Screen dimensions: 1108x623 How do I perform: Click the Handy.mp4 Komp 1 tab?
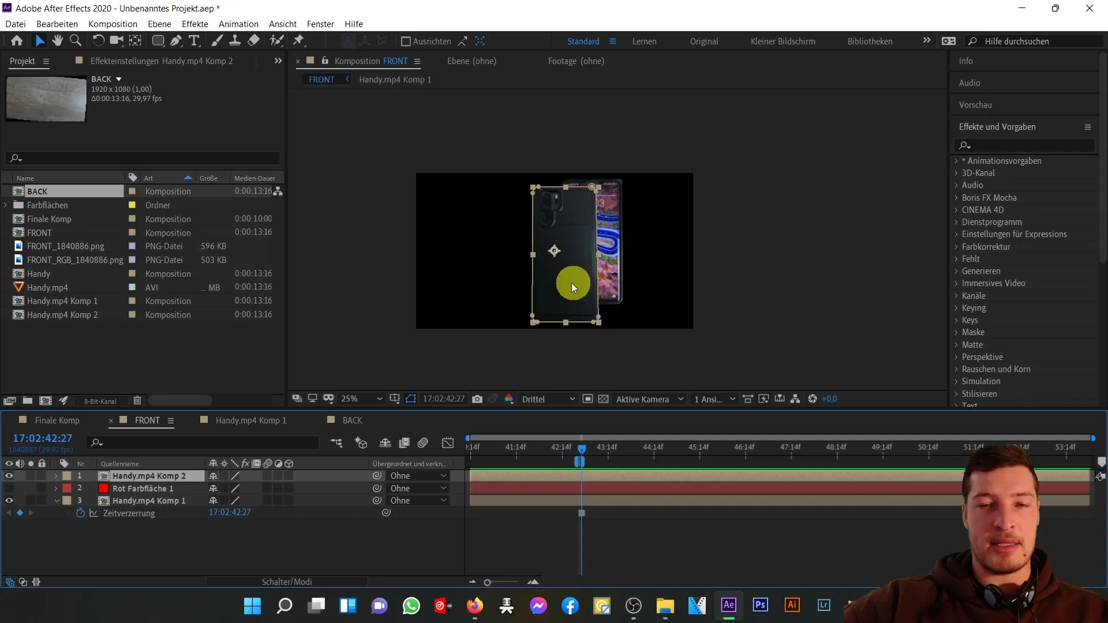pos(252,420)
